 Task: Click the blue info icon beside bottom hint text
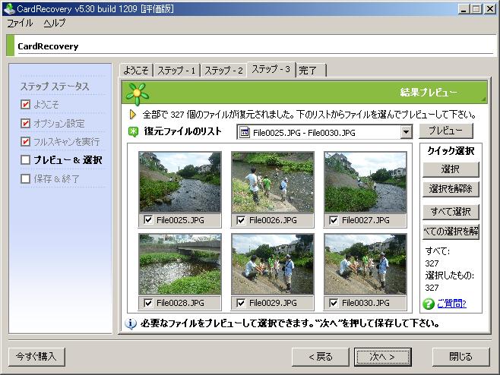click(x=131, y=323)
